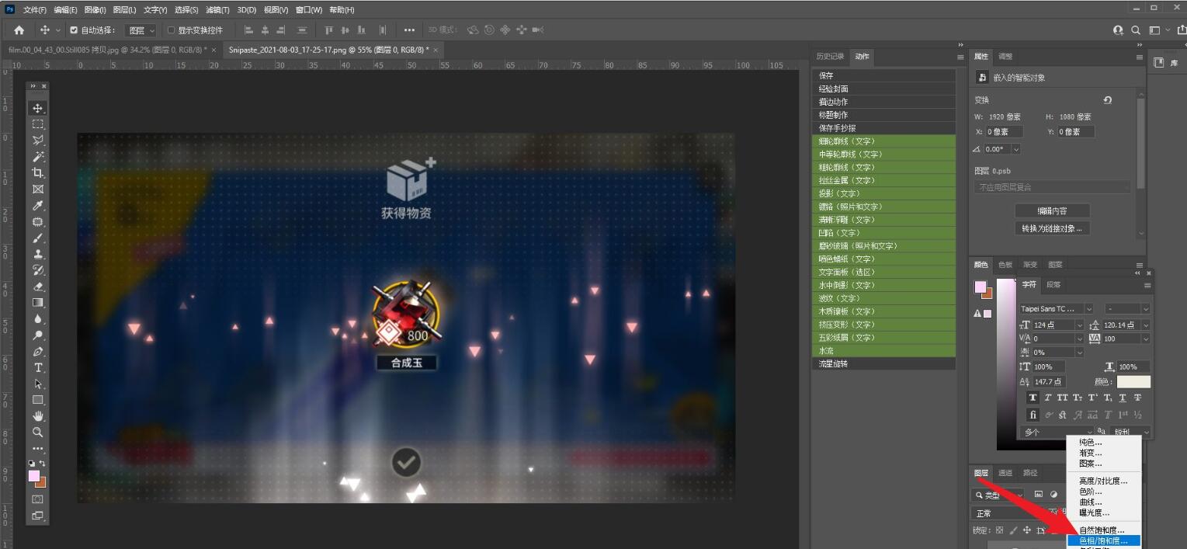Uncheck the 自动选择 checkbox
The image size is (1187, 549).
74,30
